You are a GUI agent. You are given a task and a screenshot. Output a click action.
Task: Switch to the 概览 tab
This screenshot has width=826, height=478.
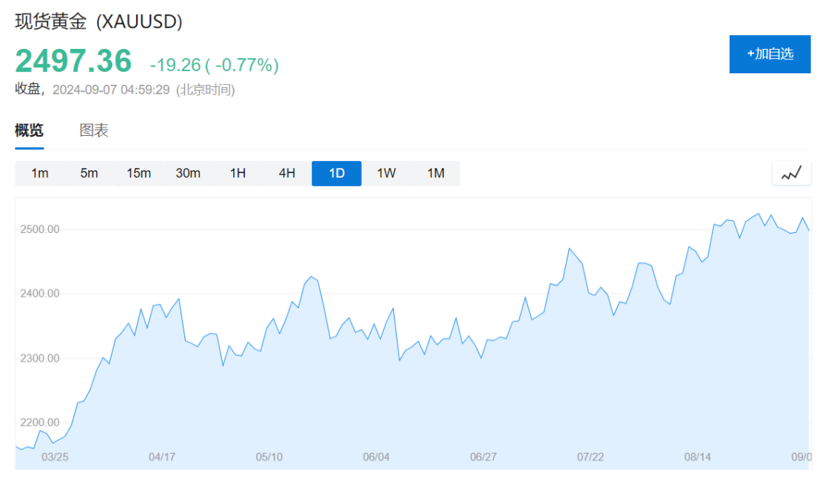[x=29, y=130]
